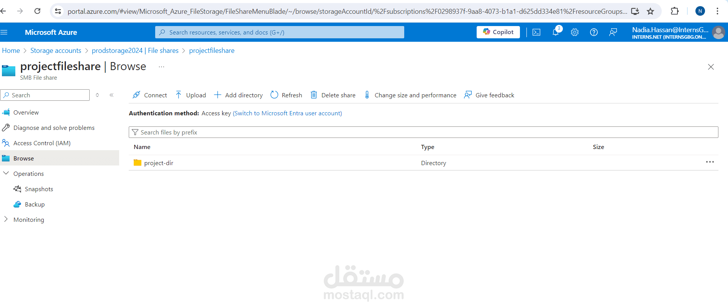Click the Change size and performance icon
This screenshot has height=308, width=728.
point(367,95)
